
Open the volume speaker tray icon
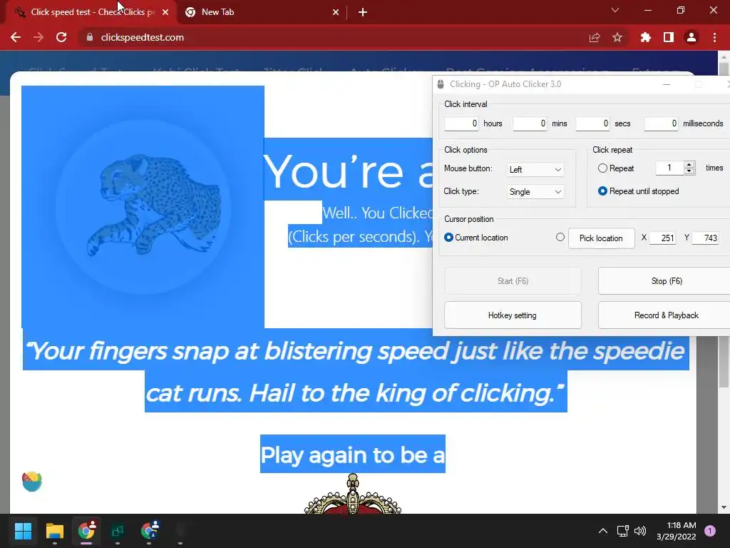(x=641, y=531)
